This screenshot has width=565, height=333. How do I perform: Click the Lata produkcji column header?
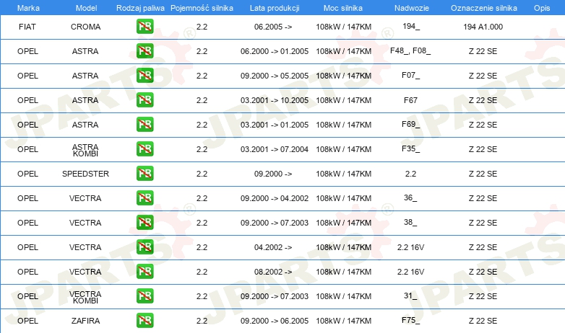click(275, 8)
